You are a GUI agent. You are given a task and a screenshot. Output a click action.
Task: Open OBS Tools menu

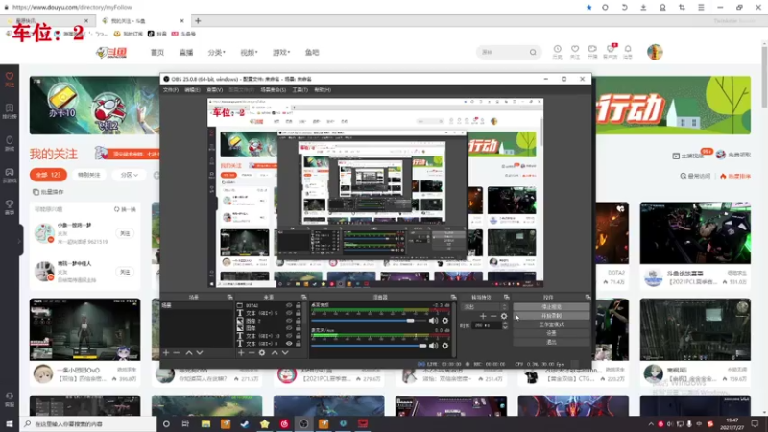point(300,90)
